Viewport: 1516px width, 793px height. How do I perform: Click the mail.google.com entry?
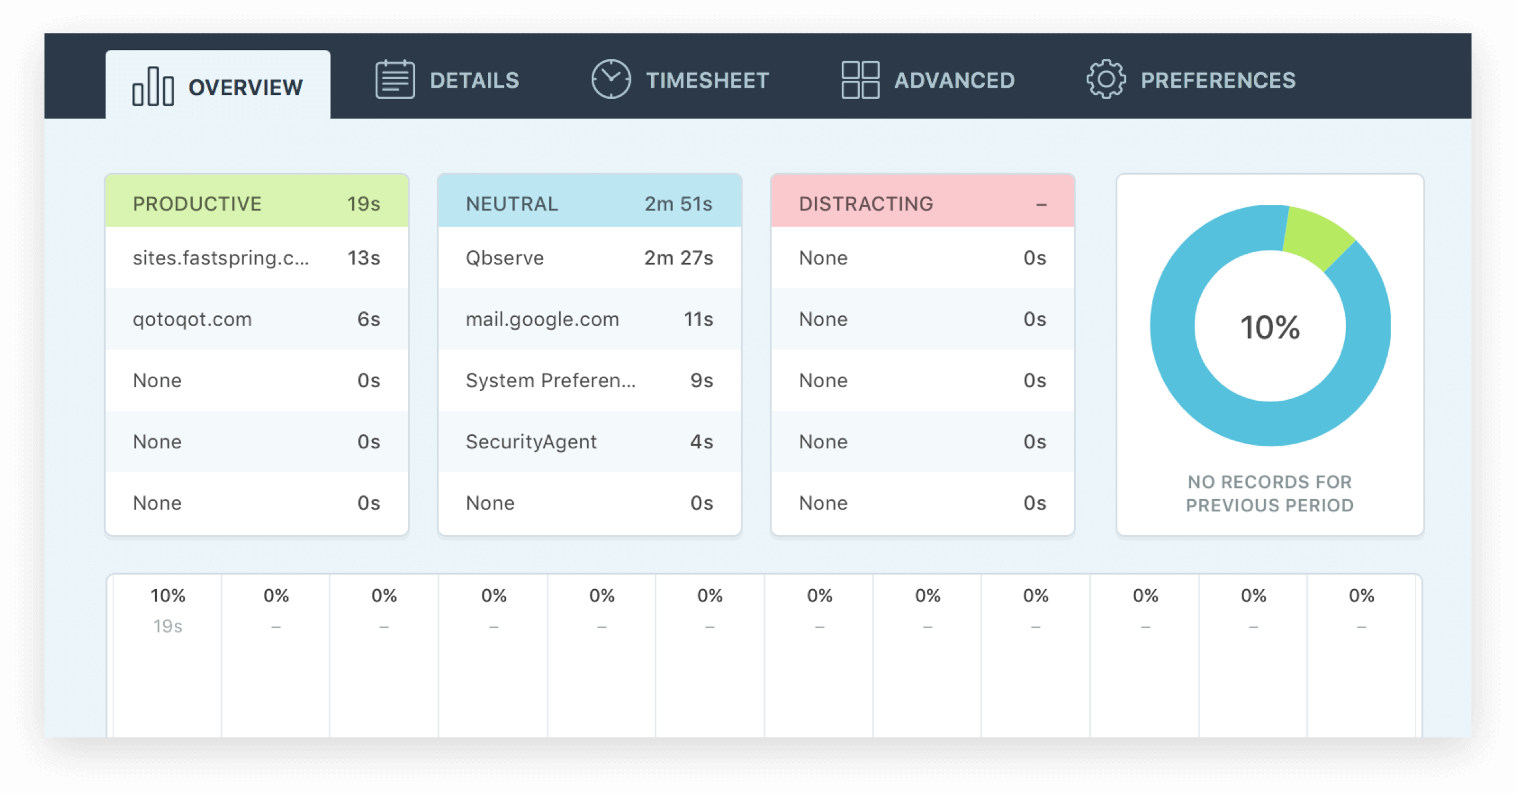click(589, 319)
